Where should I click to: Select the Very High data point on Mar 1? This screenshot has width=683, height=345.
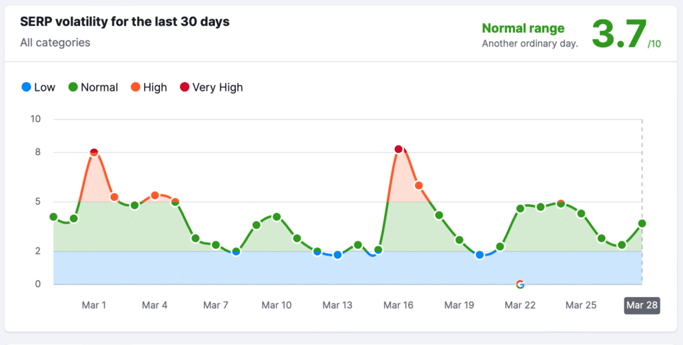(x=94, y=153)
